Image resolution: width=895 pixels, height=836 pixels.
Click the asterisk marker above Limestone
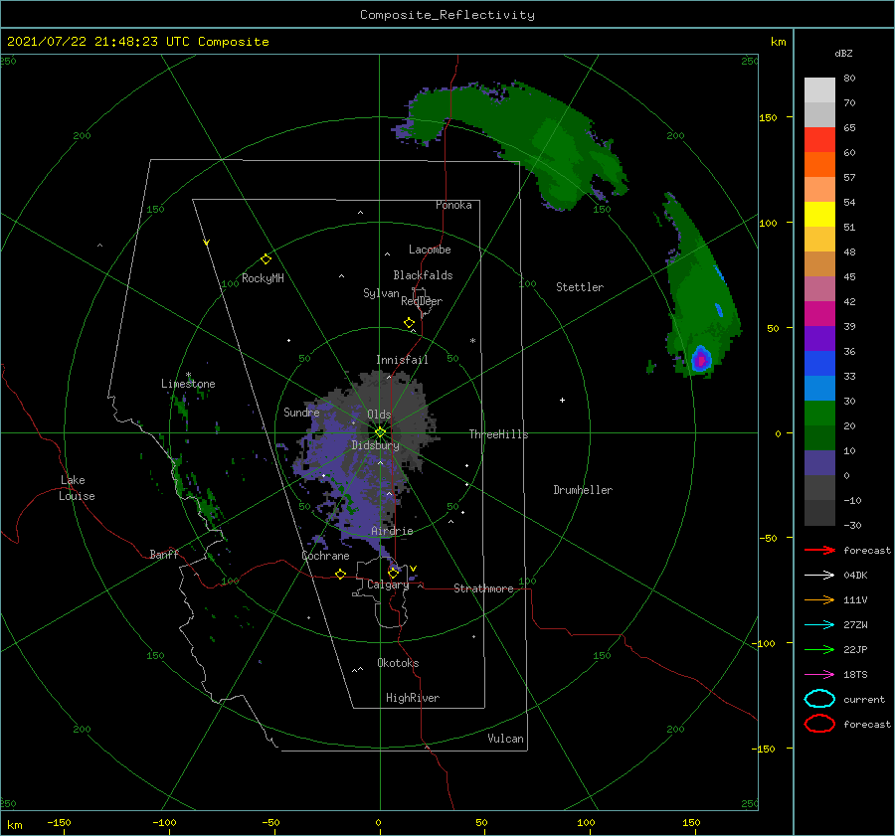(x=188, y=375)
